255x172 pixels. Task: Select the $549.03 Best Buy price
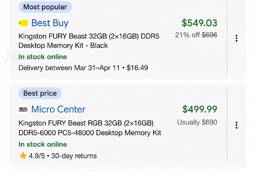coord(199,23)
